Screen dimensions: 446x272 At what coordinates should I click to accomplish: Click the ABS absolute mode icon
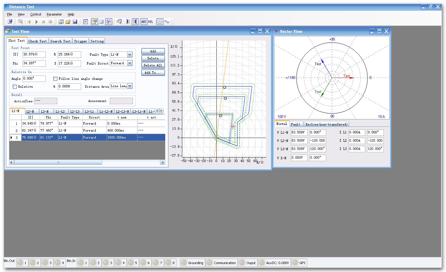coord(144,22)
